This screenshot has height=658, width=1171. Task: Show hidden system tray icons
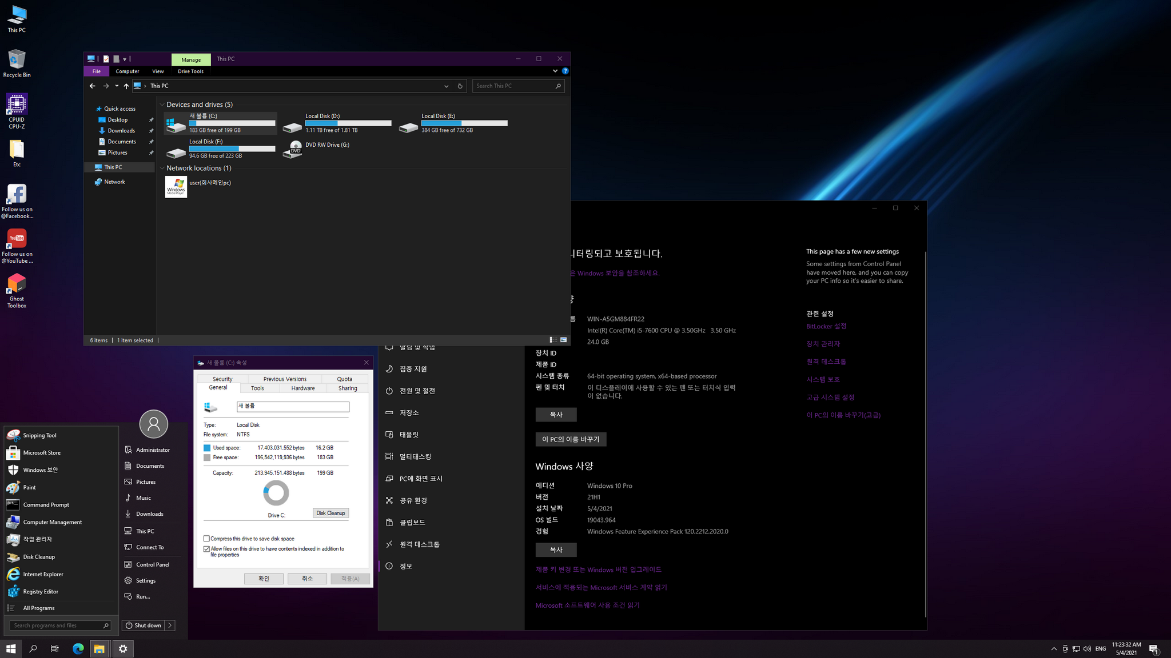pos(1054,649)
